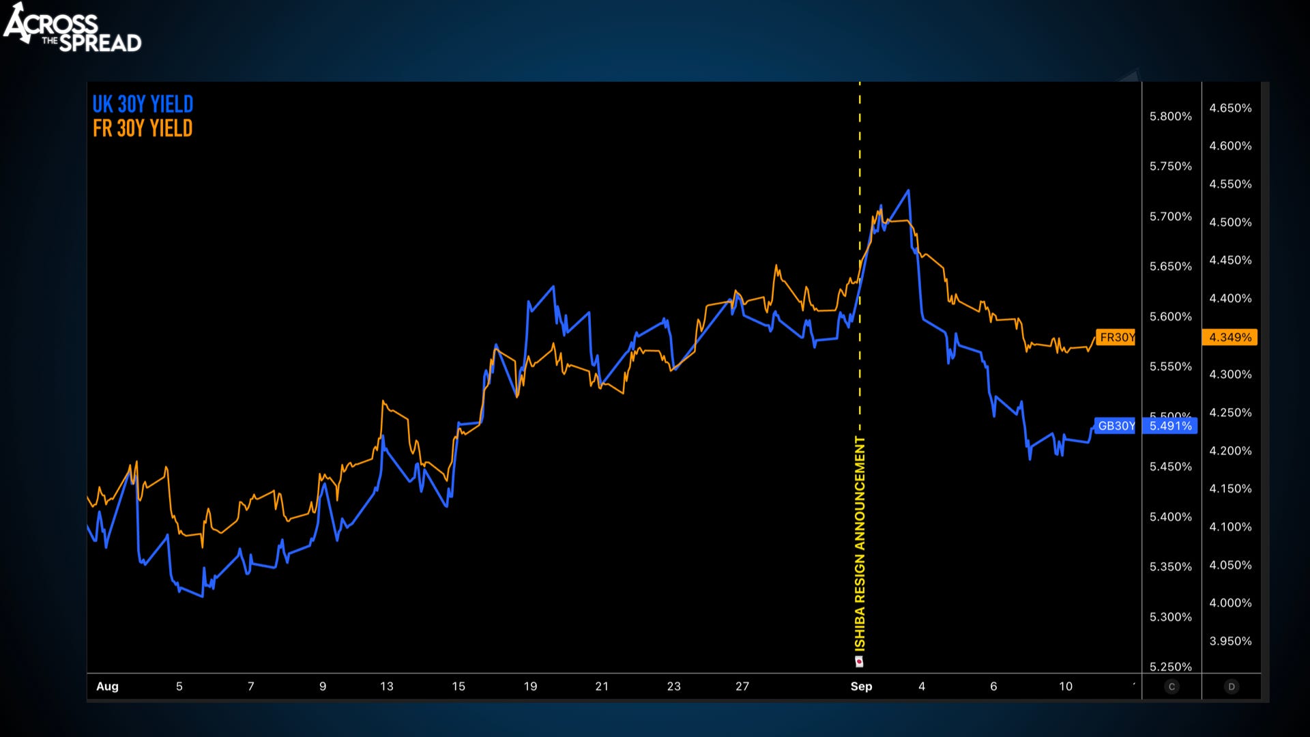The width and height of the screenshot is (1310, 737).
Task: Click the Aug date label
Action: [107, 687]
